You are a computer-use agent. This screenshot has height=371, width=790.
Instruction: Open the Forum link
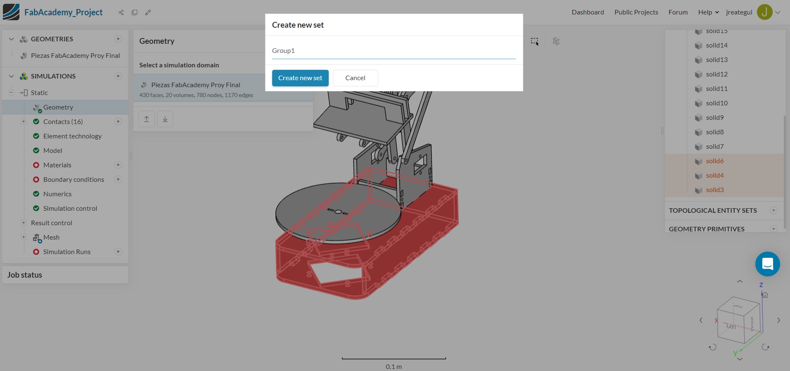coord(678,12)
